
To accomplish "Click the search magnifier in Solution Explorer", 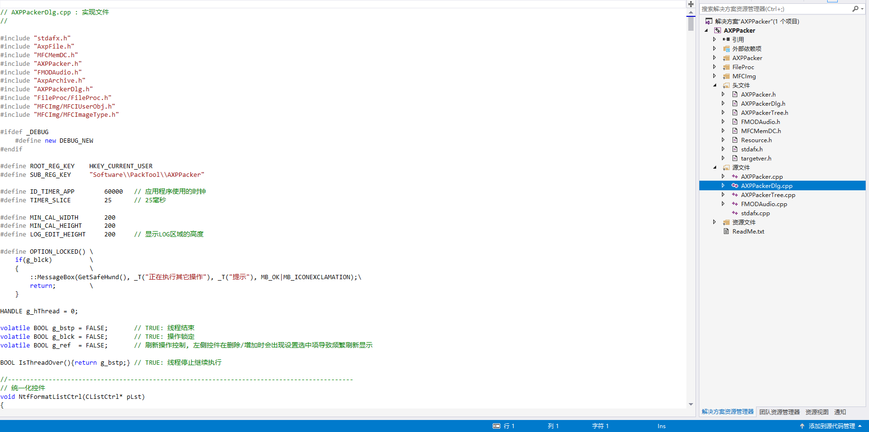I will click(x=855, y=9).
